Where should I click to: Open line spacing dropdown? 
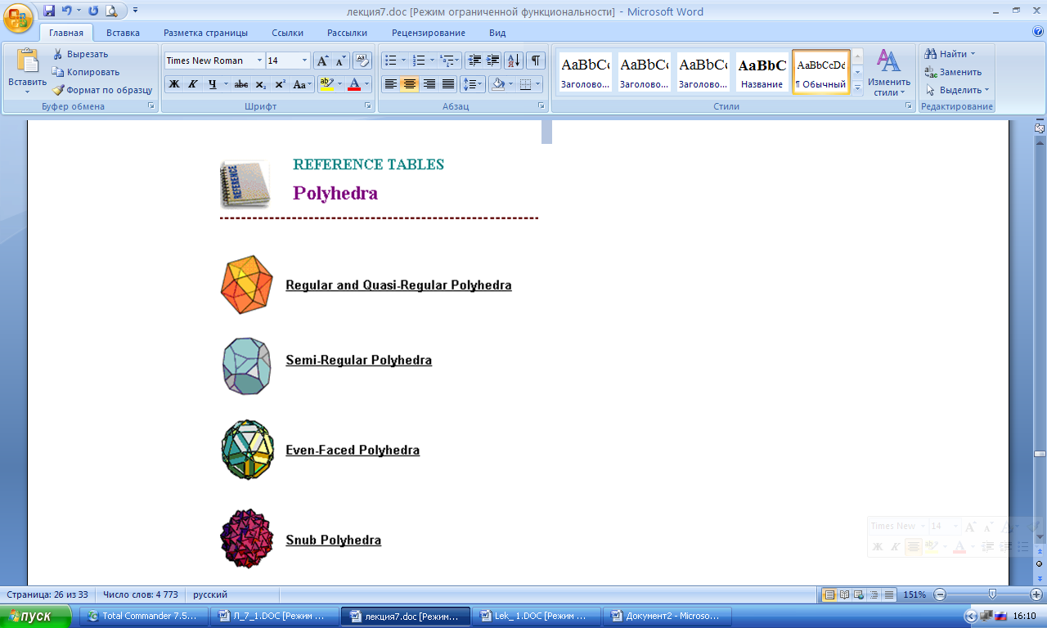pos(473,84)
